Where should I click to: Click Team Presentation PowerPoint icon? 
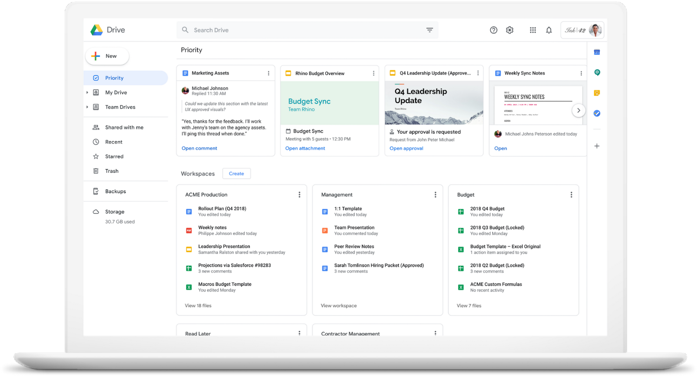(325, 231)
